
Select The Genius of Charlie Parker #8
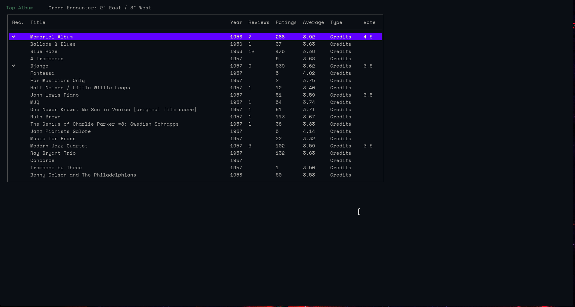click(104, 124)
